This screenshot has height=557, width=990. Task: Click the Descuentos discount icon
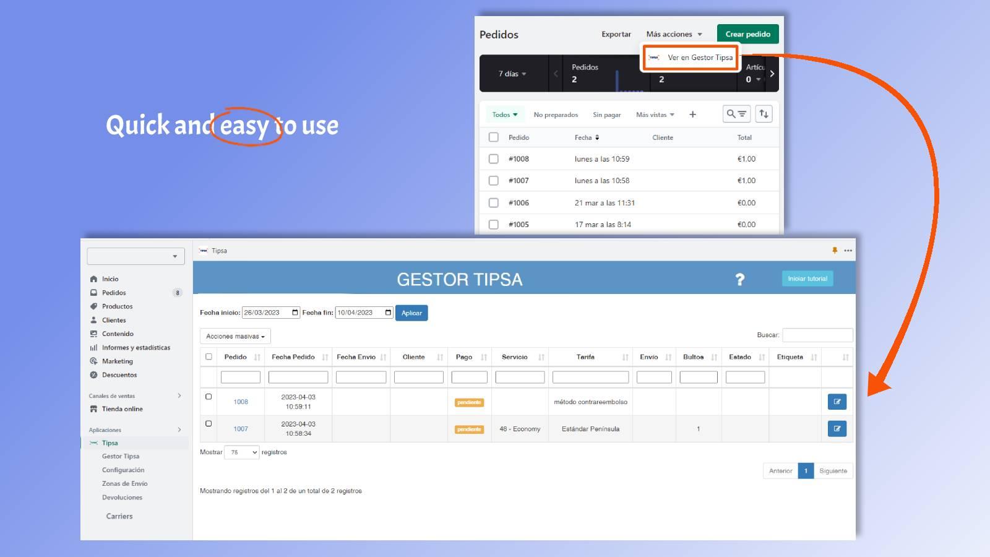[94, 374]
